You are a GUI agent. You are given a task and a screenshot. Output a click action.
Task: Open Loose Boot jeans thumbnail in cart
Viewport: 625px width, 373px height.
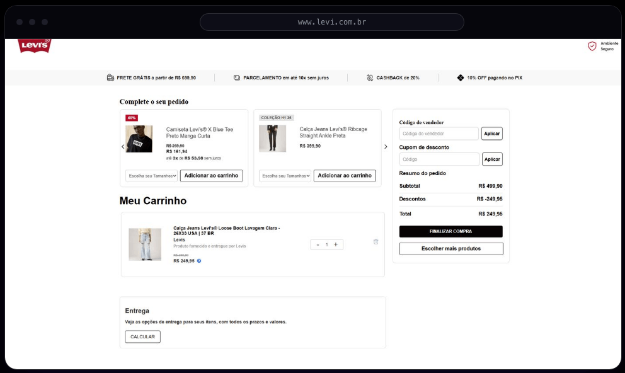[x=145, y=244]
